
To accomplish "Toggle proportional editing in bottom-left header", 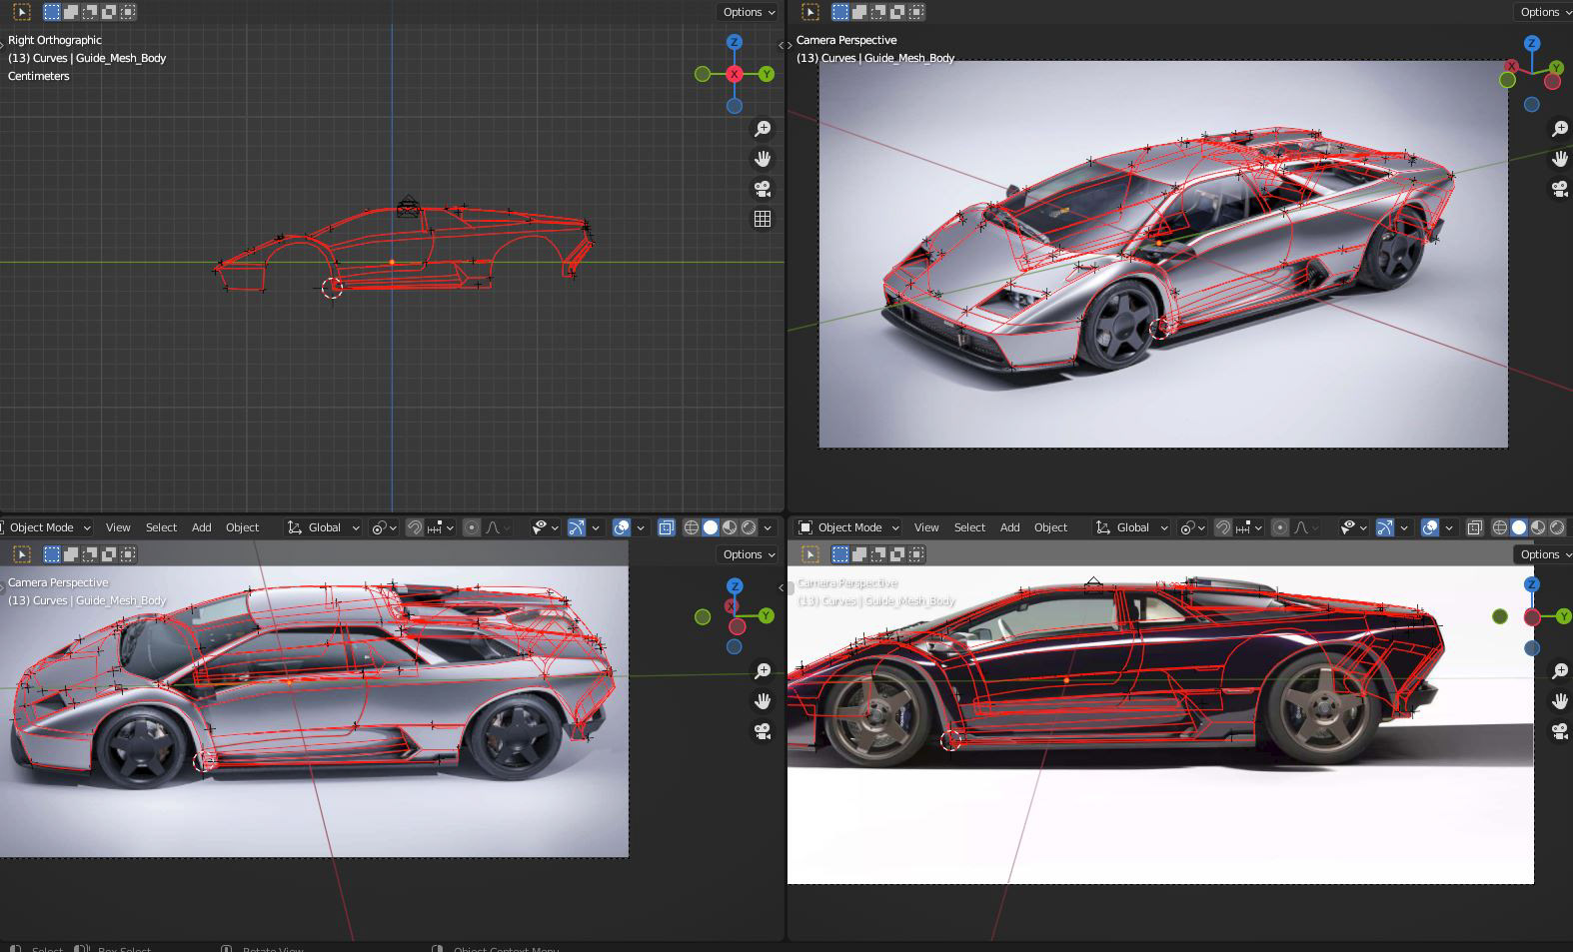I will pos(472,527).
